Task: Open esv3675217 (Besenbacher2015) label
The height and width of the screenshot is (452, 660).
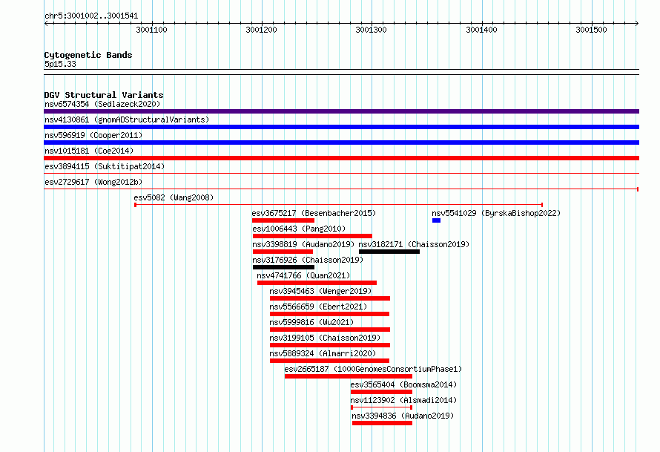Action: (x=314, y=213)
